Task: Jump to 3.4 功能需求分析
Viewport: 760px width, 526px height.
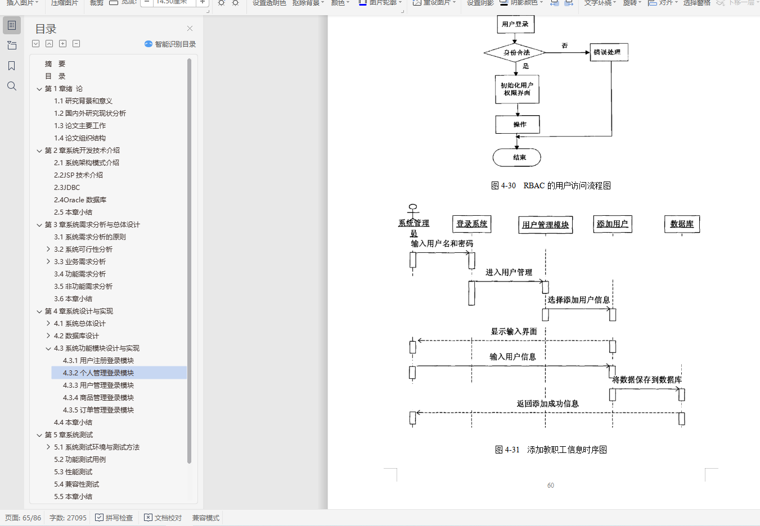Action: coord(80,274)
